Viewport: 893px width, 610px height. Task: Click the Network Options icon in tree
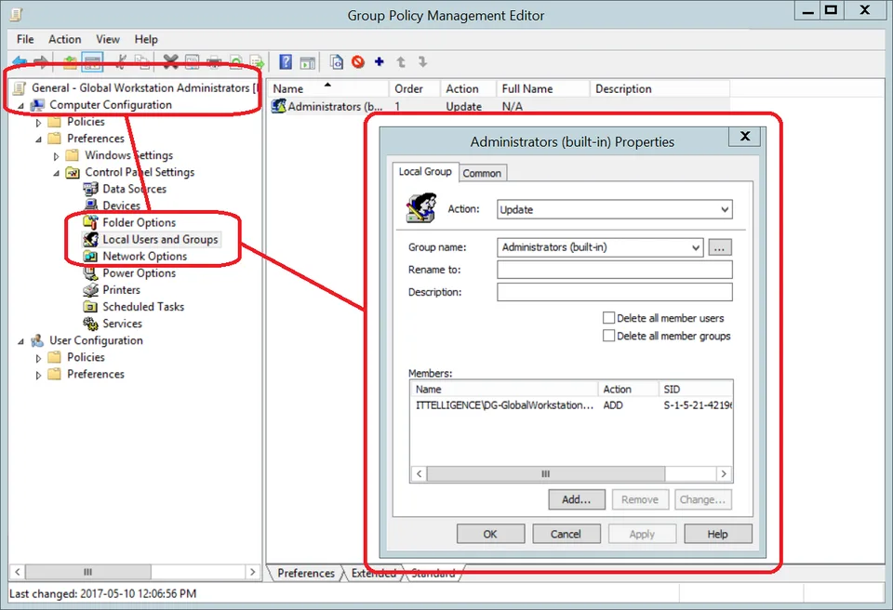90,257
